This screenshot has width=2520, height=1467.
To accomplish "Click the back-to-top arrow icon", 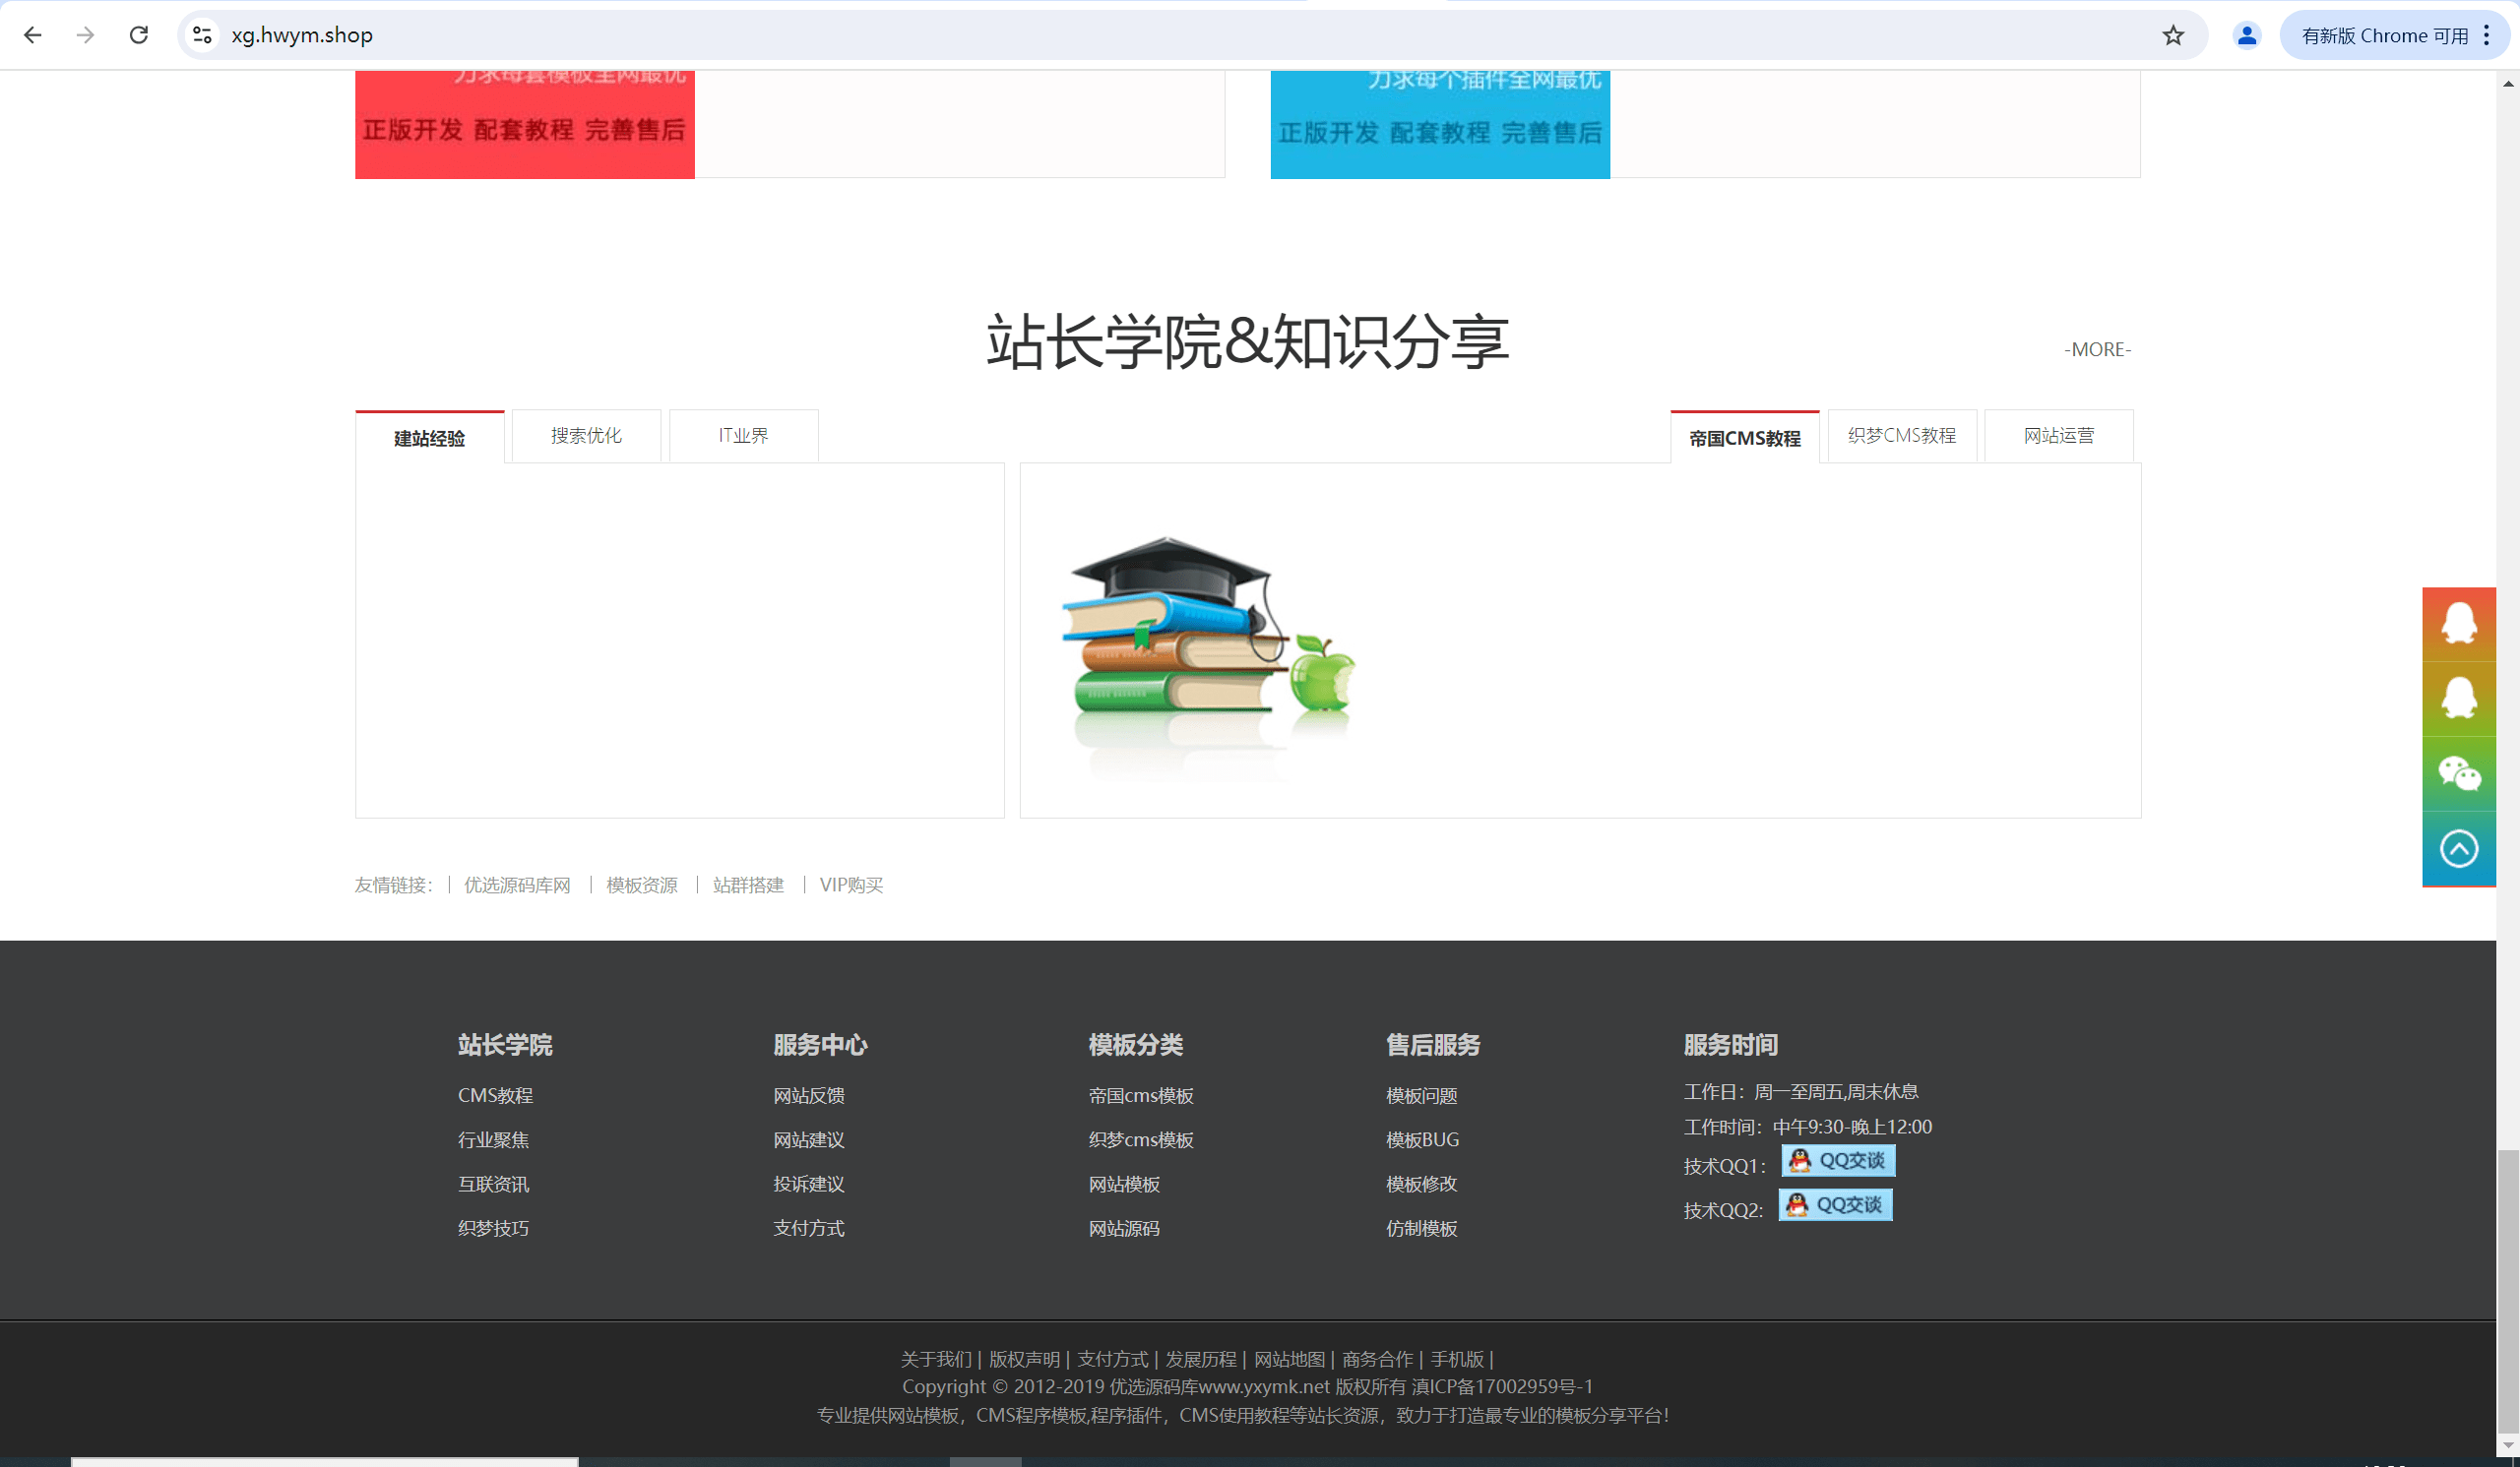I will pos(2459,848).
